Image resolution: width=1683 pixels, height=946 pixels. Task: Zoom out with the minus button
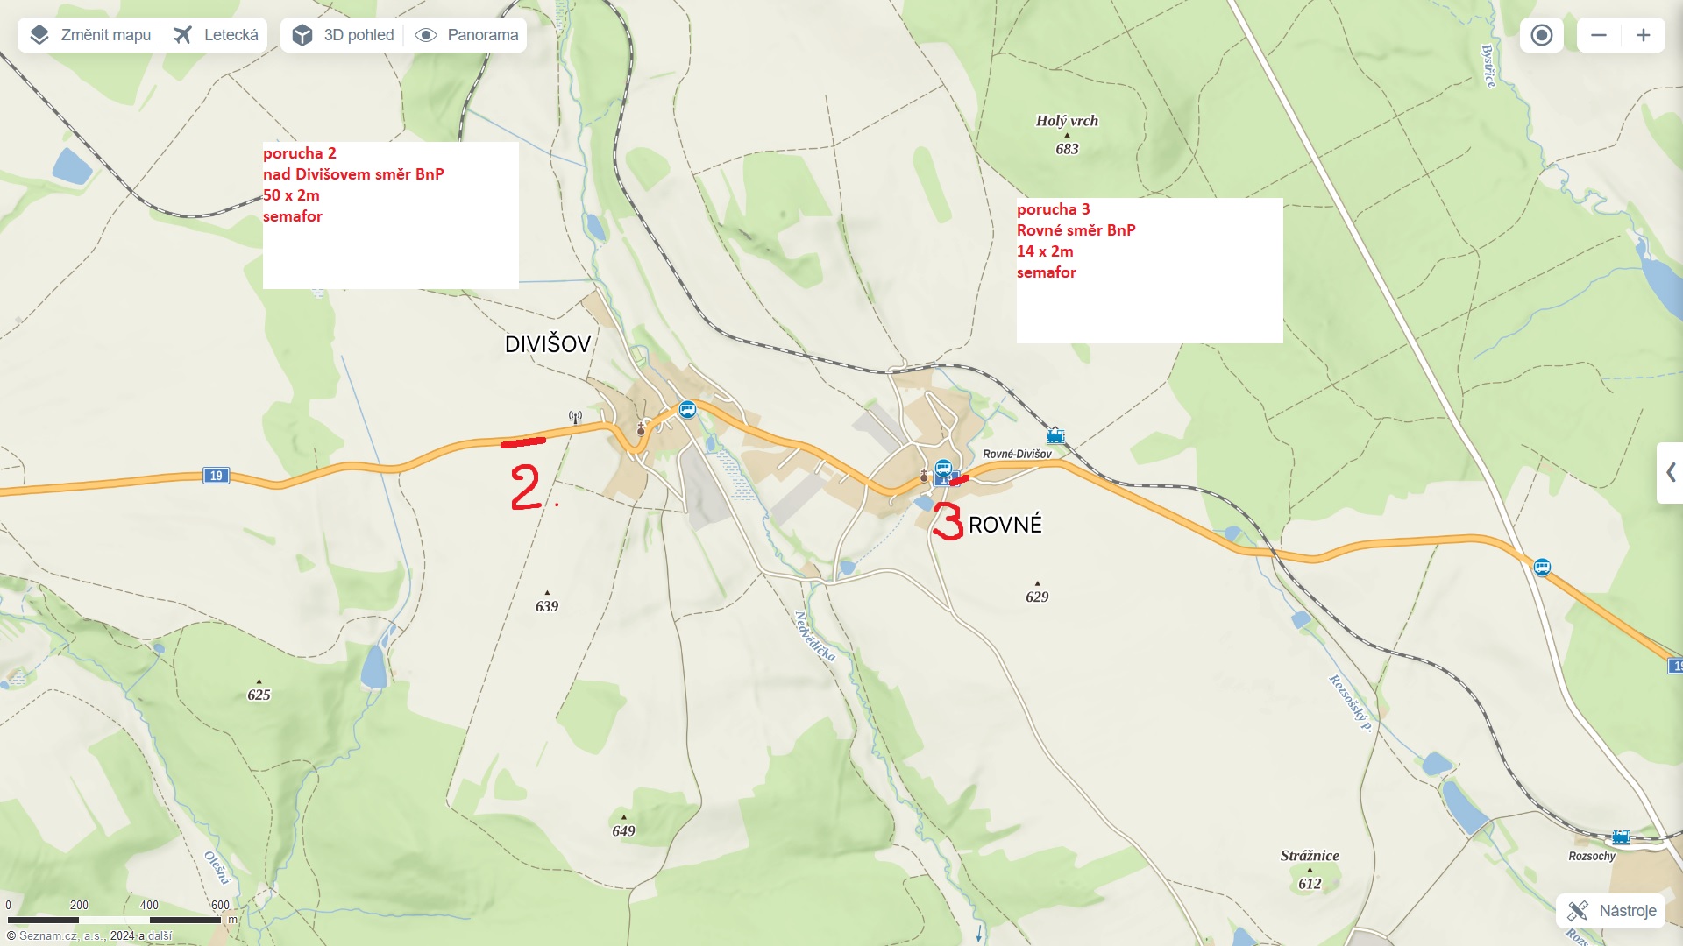click(1599, 35)
